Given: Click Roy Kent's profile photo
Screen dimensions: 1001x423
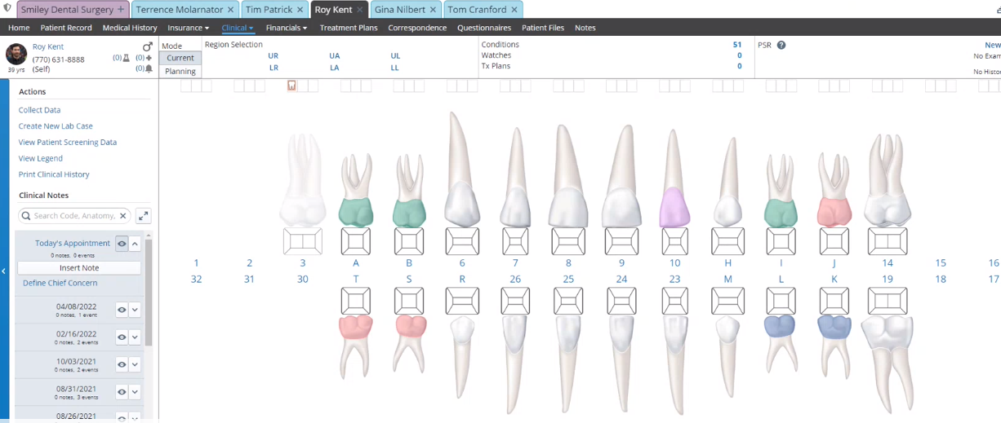Looking at the screenshot, I should click(16, 55).
